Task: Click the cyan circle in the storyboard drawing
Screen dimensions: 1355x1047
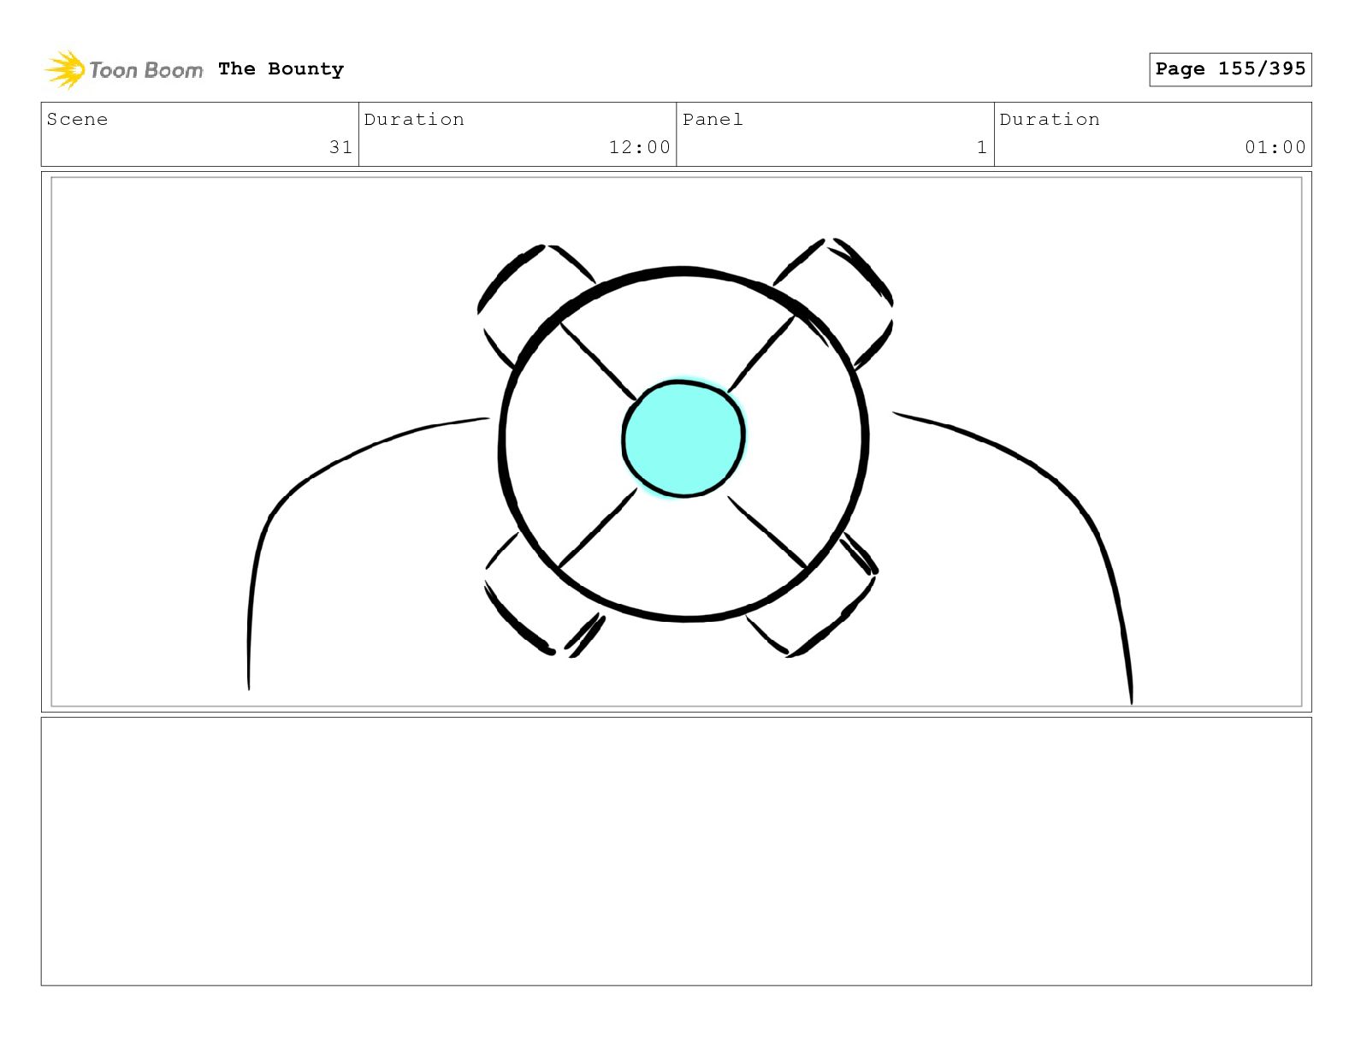Action: click(x=683, y=438)
